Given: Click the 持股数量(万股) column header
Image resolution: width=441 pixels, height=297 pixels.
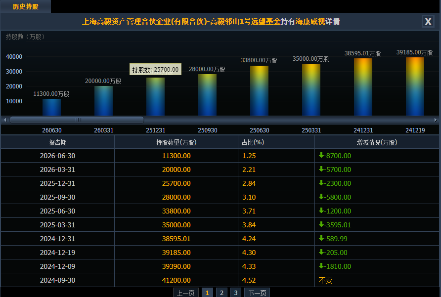Looking at the screenshot, I should point(176,142).
